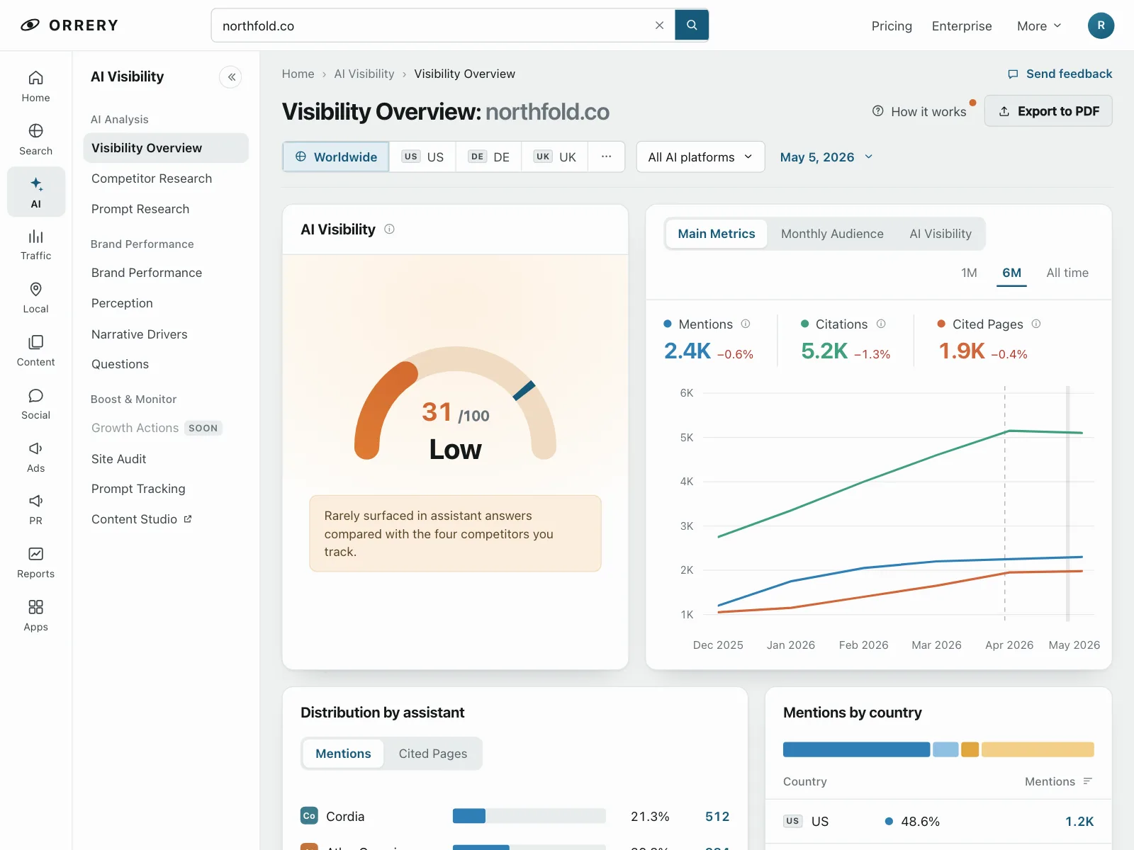This screenshot has width=1134, height=850.
Task: Open Visibility Overview in the sidebar
Action: coord(166,148)
